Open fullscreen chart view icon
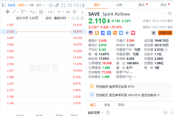Viewport: 174px width, 116px height. tap(64, 5)
